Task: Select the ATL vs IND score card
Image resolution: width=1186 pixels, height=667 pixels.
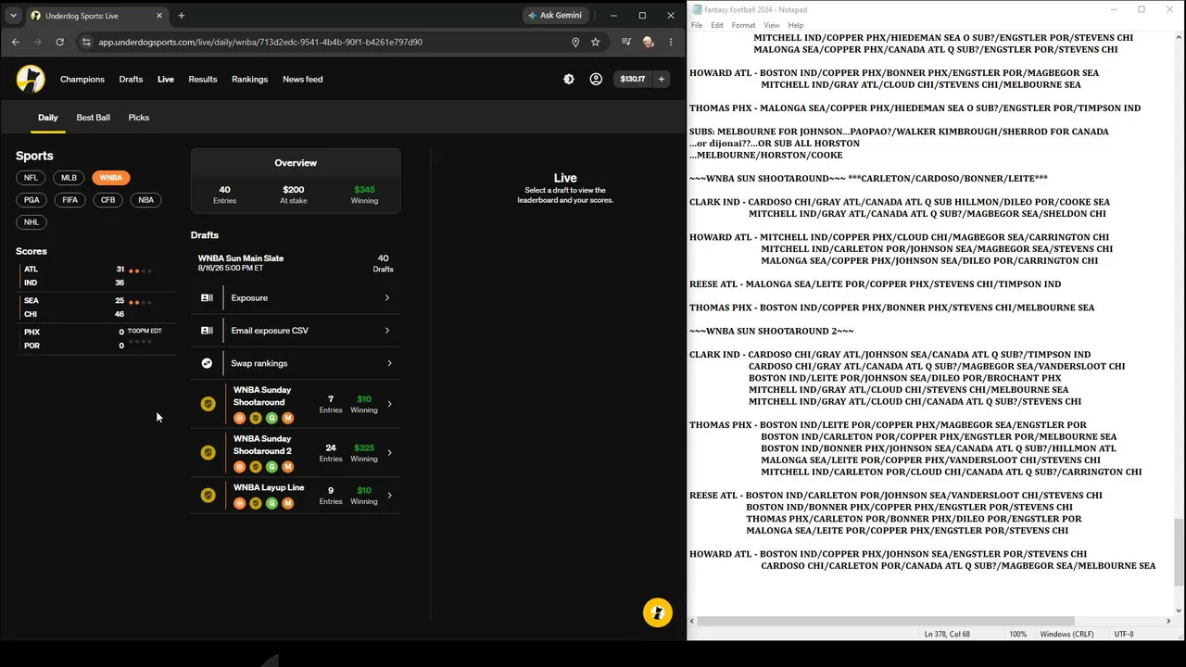Action: pyautogui.click(x=95, y=276)
